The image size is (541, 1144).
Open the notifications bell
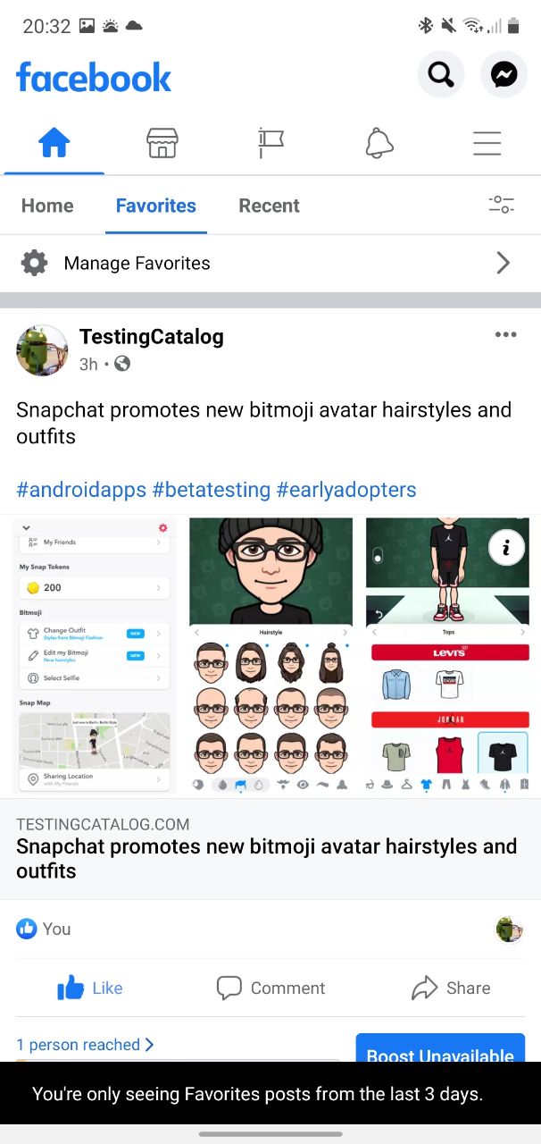click(379, 143)
